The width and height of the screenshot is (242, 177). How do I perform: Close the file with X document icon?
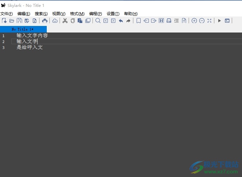click(35, 21)
